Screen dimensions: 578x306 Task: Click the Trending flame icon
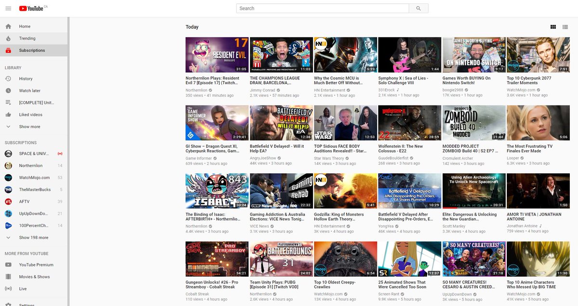pyautogui.click(x=8, y=38)
